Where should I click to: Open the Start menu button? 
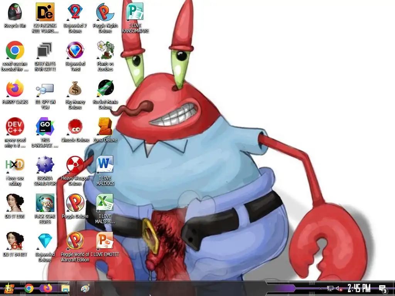pyautogui.click(x=9, y=288)
